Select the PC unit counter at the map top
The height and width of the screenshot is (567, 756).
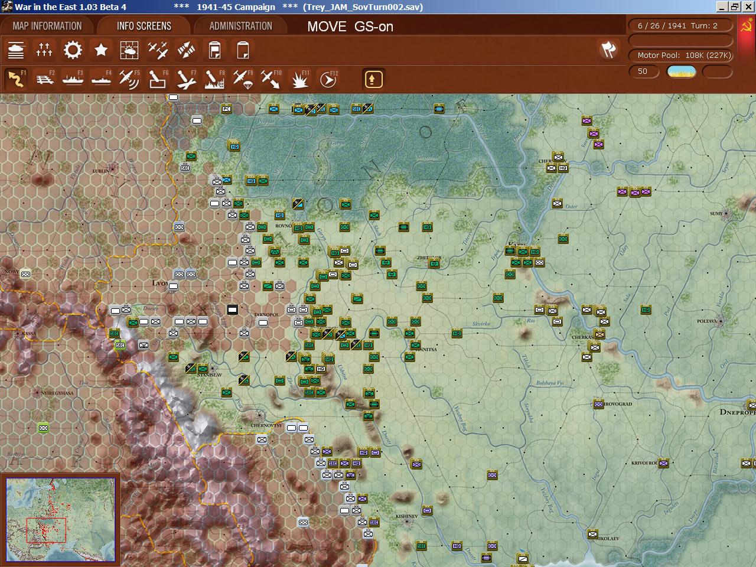pyautogui.click(x=226, y=109)
